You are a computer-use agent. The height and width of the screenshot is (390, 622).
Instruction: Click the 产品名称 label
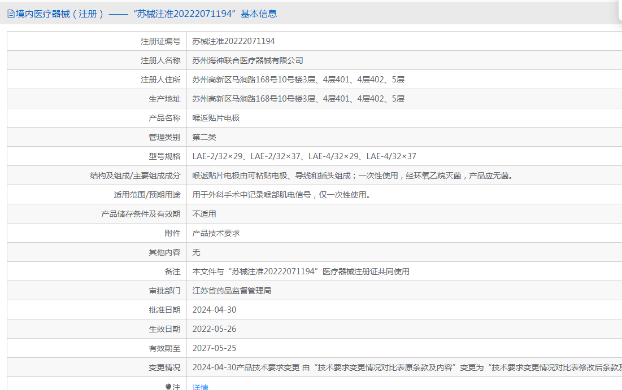click(x=164, y=118)
